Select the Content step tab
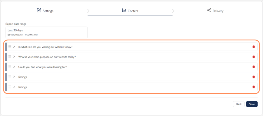263x116 pixels. [130, 11]
